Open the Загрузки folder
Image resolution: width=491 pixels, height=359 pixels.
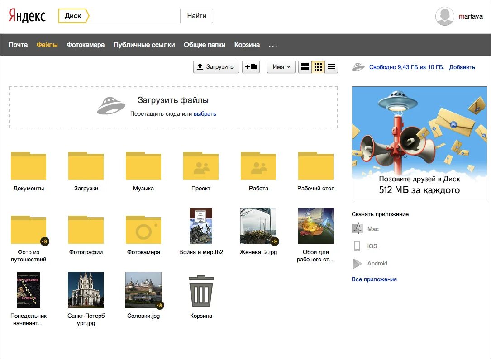coord(86,166)
